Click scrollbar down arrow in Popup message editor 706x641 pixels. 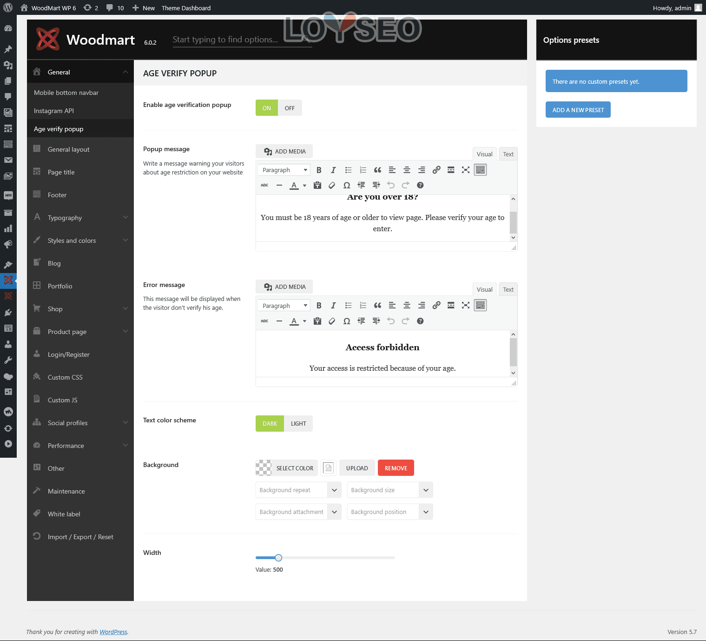coord(513,238)
